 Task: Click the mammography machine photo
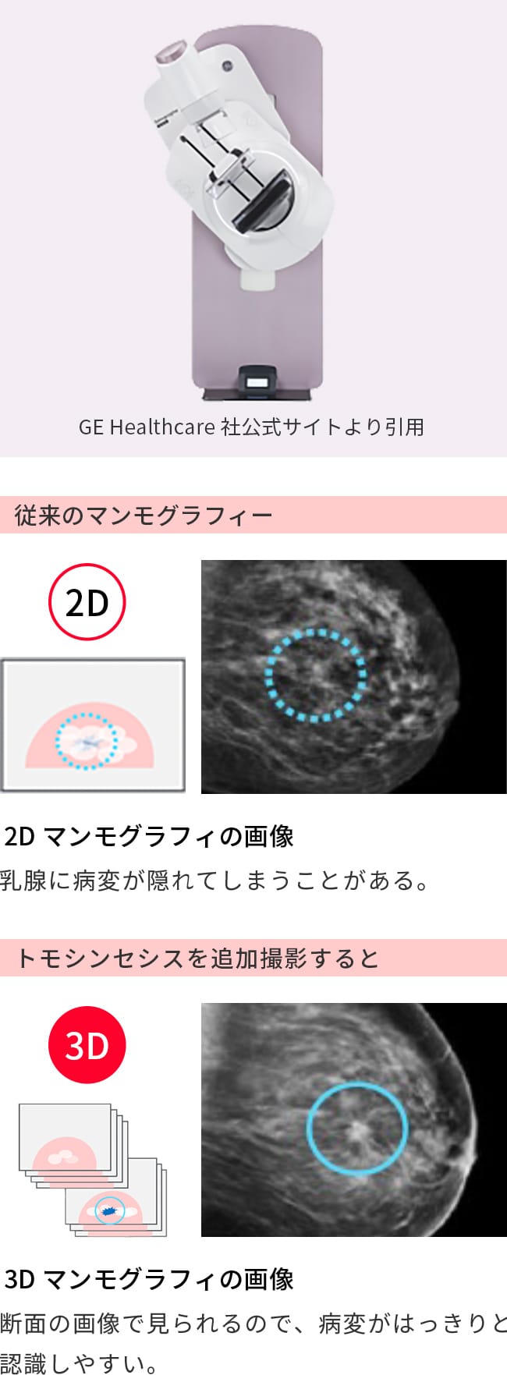238,212
